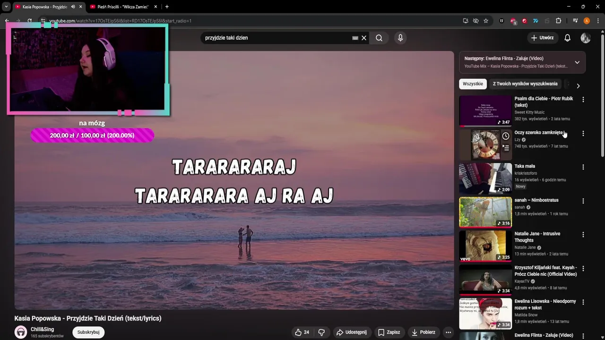Subscribe with the Subskrybuj button
605x340 pixels.
pyautogui.click(x=88, y=332)
